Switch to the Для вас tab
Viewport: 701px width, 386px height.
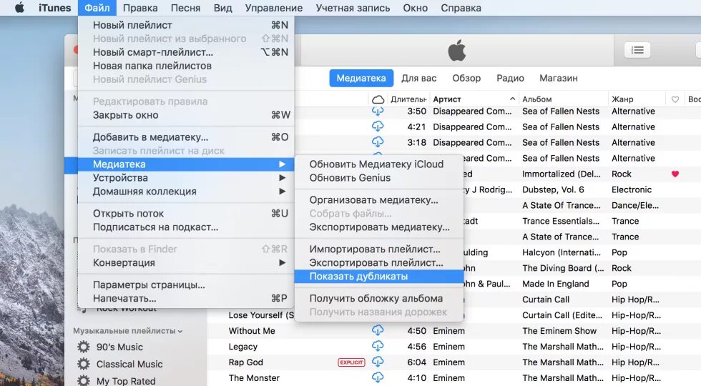coord(419,78)
